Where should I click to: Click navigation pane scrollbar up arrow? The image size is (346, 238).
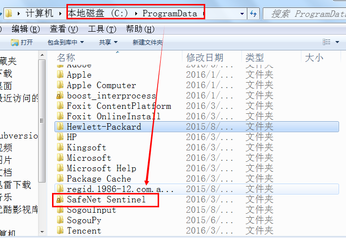[x=42, y=55]
